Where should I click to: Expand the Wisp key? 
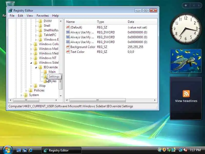[x=31, y=86]
